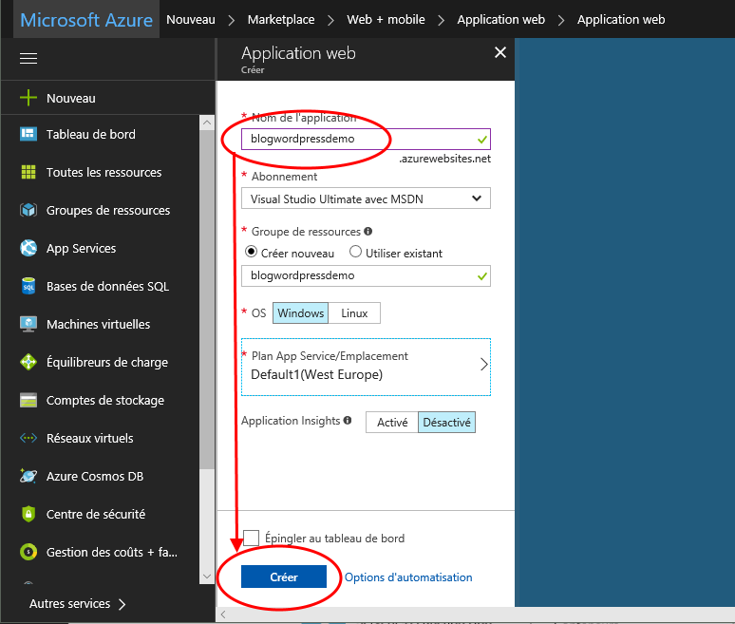Image resolution: width=735 pixels, height=624 pixels.
Task: Click the Équilibreurs de charge diamond icon
Action: (x=28, y=362)
